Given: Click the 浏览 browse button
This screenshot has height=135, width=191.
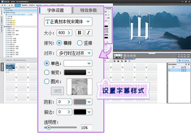Looking at the screenshot, I should (57, 91).
